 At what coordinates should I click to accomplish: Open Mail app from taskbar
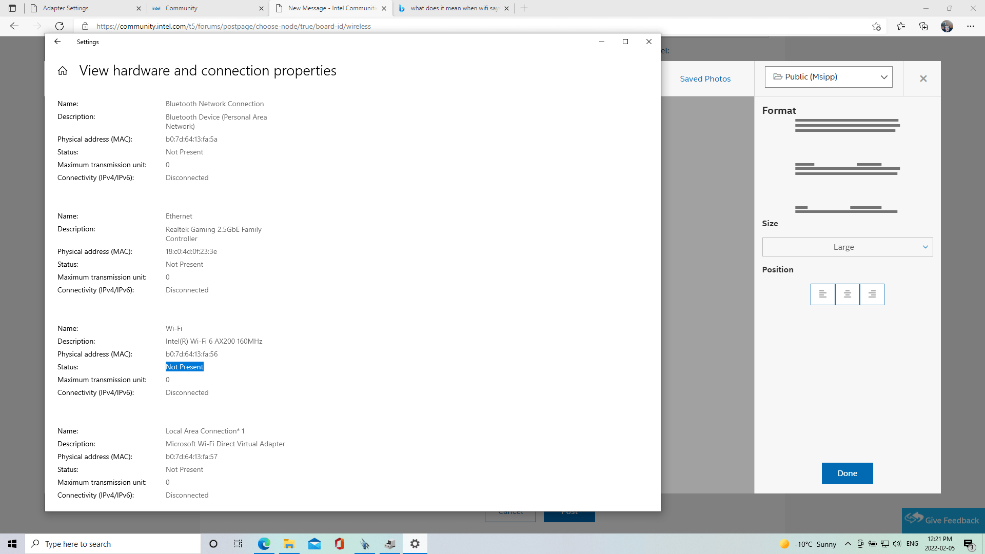(314, 544)
